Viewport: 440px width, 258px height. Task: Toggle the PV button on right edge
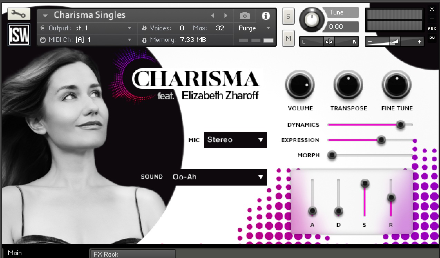point(432,38)
